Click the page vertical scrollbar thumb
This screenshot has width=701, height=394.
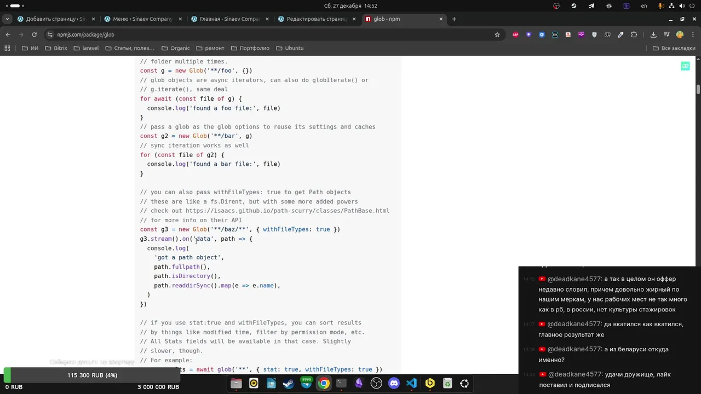click(698, 89)
